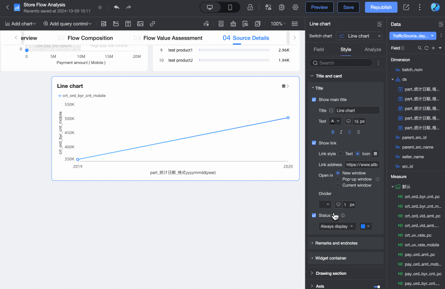This screenshot has width=445, height=289.
Task: Click the Republish button
Action: pyautogui.click(x=381, y=7)
